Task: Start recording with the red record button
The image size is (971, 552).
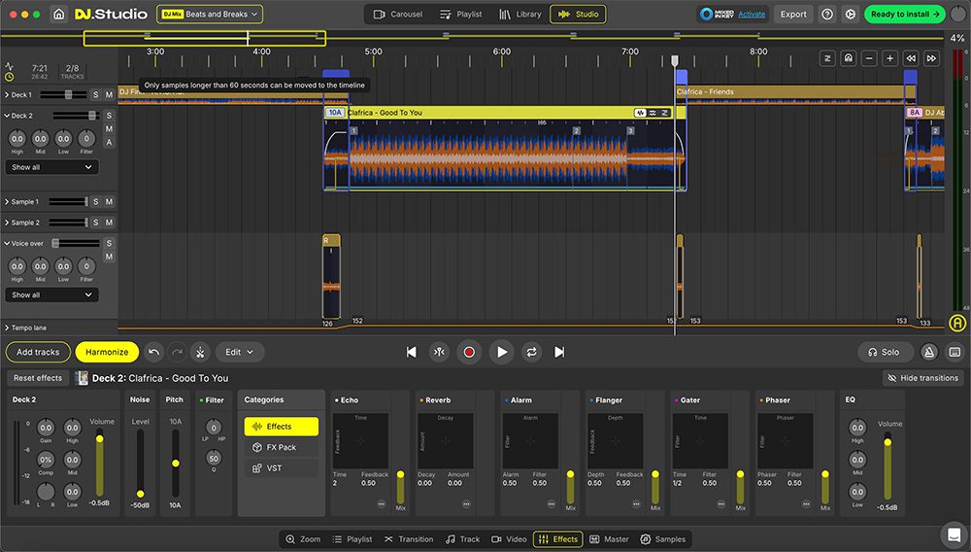Action: 469,352
